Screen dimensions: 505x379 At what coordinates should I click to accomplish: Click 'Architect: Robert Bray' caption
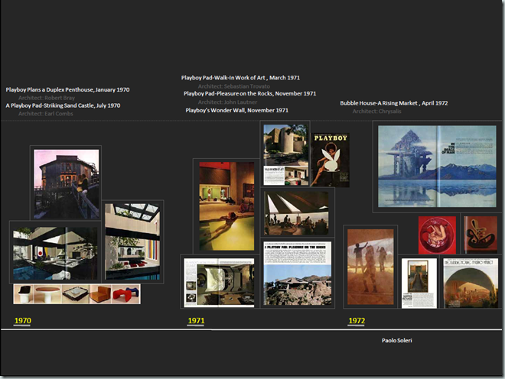47,98
